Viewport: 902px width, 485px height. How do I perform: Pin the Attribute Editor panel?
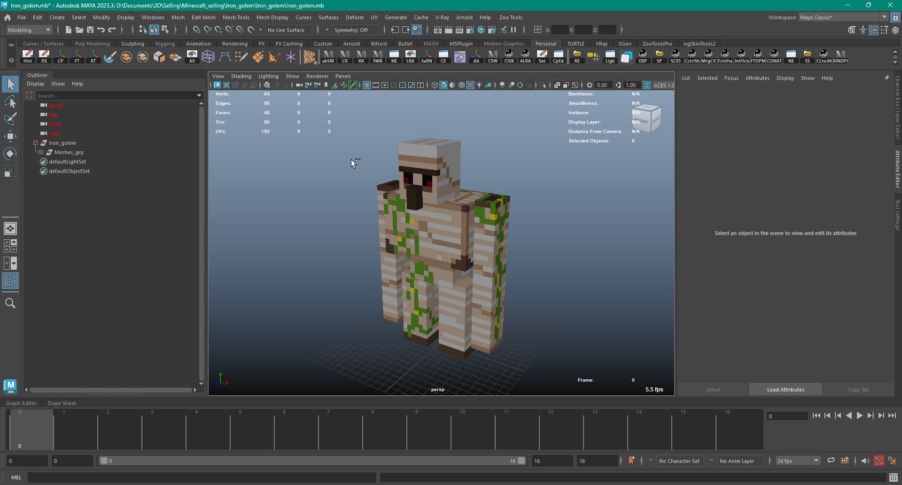tap(886, 78)
